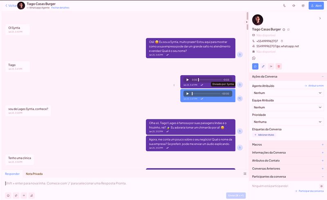Copy the phone number +554999962707

(x=282, y=41)
